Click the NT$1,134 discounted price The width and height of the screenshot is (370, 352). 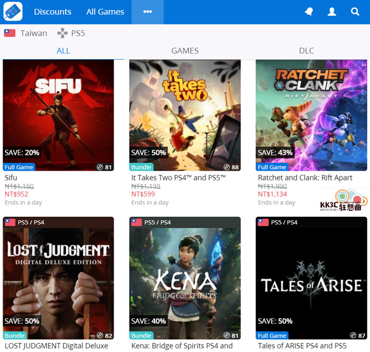coord(272,194)
